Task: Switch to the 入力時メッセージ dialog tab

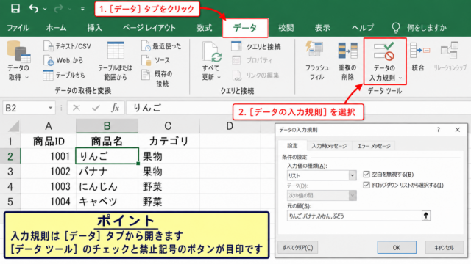Action: [329, 146]
